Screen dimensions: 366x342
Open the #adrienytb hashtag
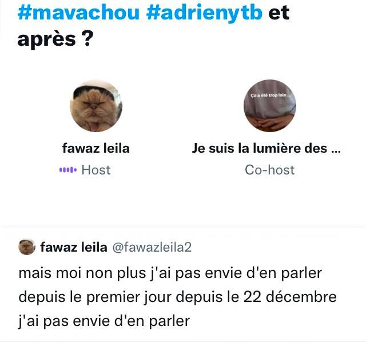205,13
